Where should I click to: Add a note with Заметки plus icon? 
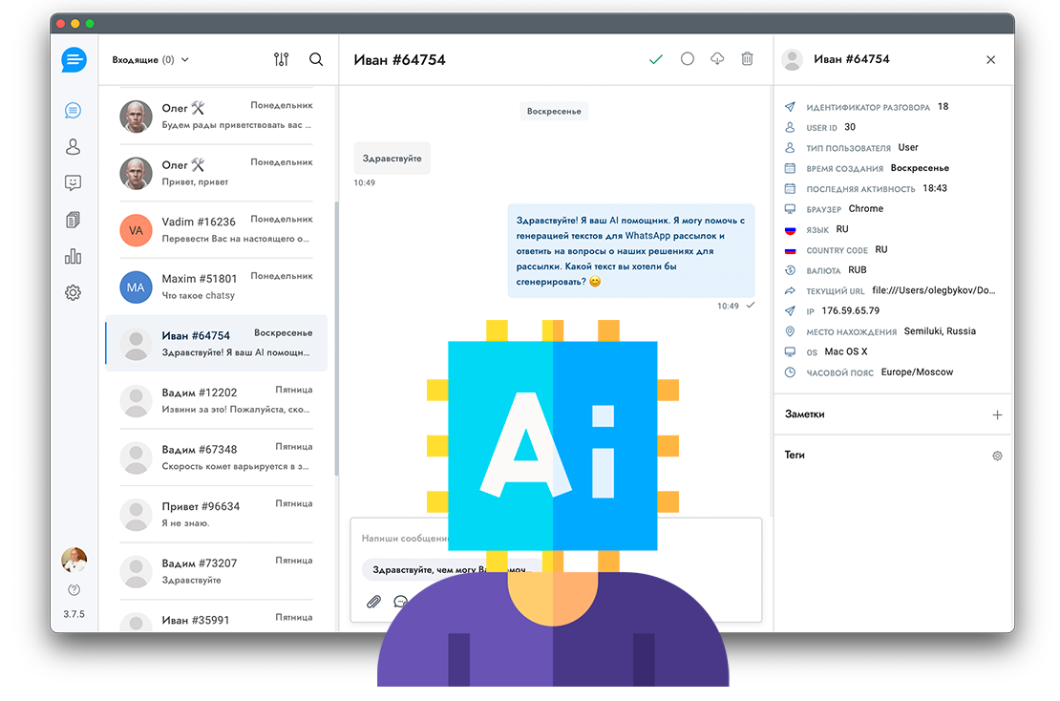[x=997, y=414]
